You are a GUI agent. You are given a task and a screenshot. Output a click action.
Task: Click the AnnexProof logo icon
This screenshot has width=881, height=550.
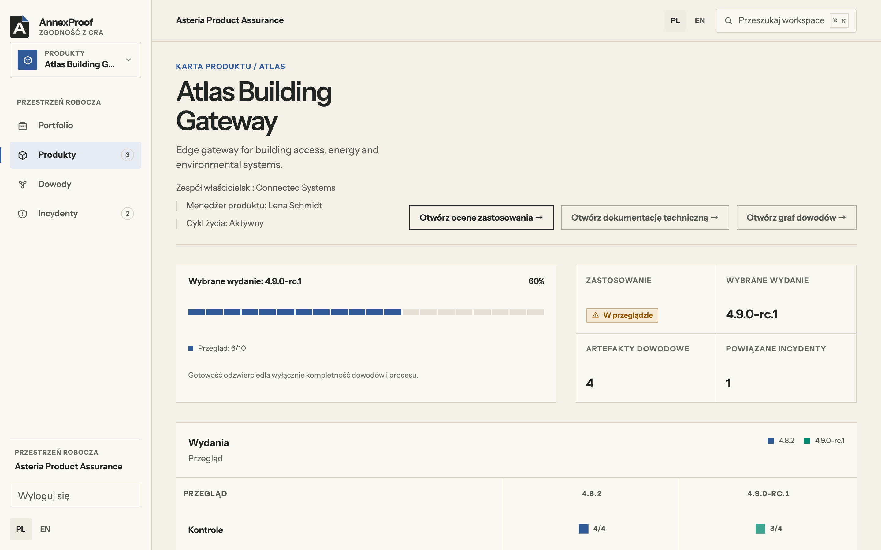coord(20,27)
